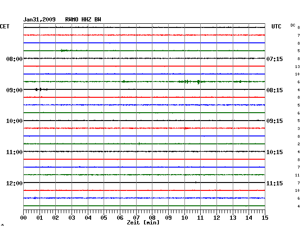Screen dimensions: 302x230
Task: Click the DC value 13
Action: (x=297, y=67)
